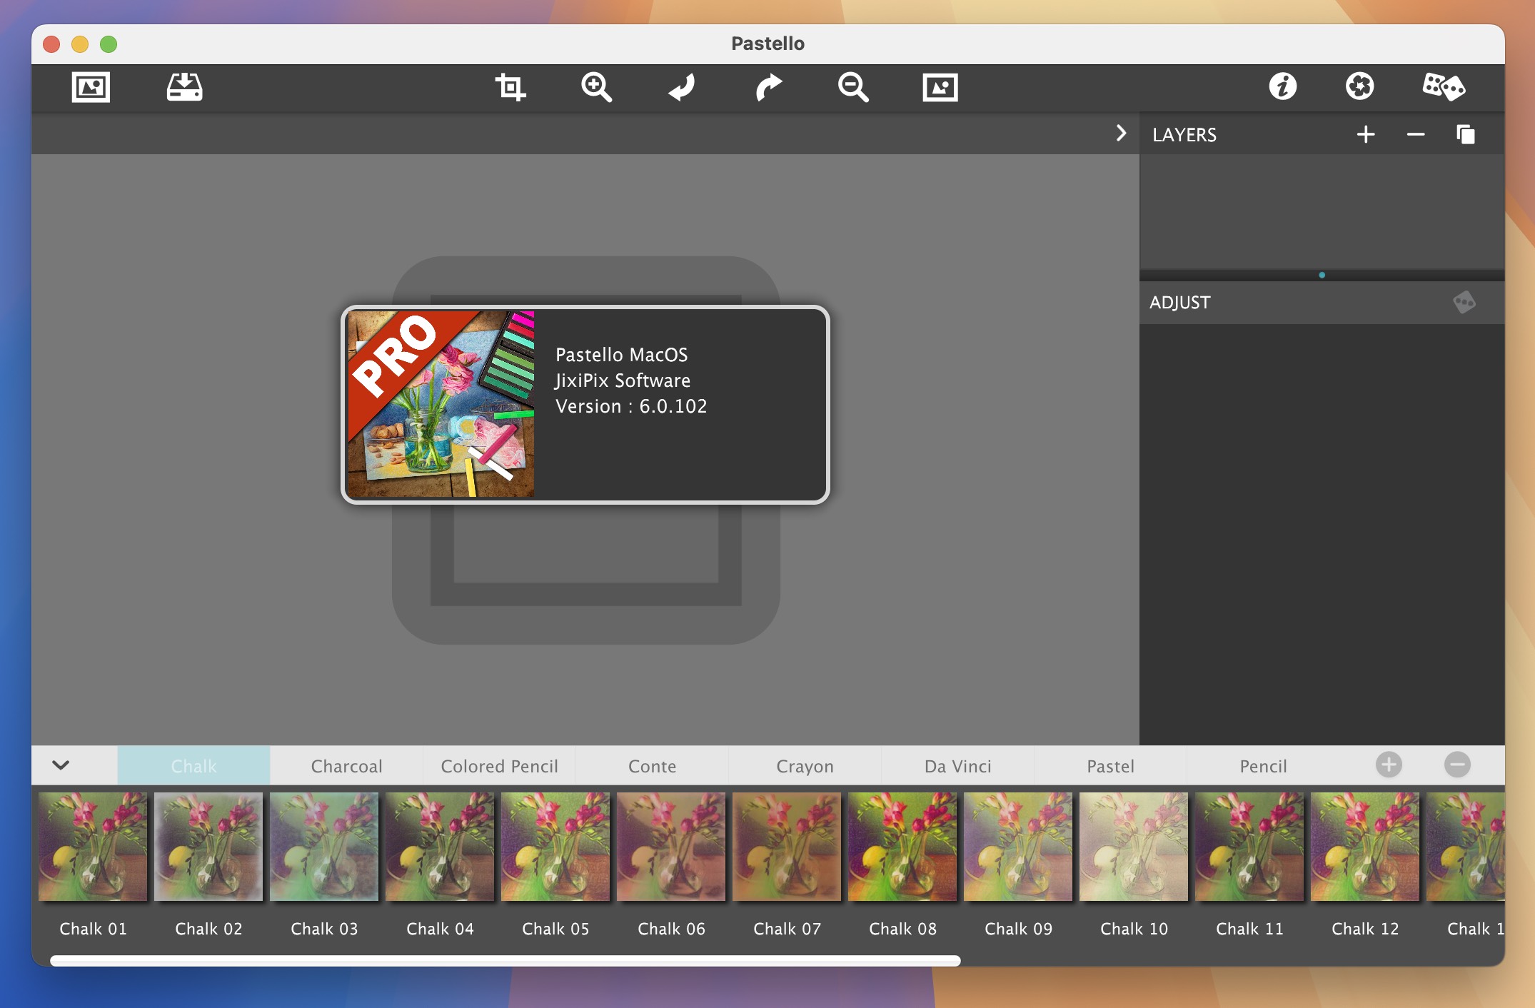This screenshot has width=1535, height=1008.
Task: Click the Chalk 01 label
Action: [93, 929]
